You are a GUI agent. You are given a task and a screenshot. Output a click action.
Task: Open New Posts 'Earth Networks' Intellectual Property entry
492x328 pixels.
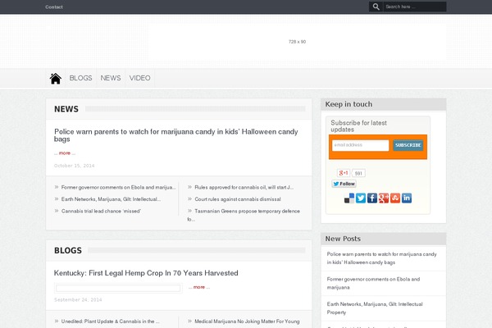click(x=375, y=308)
